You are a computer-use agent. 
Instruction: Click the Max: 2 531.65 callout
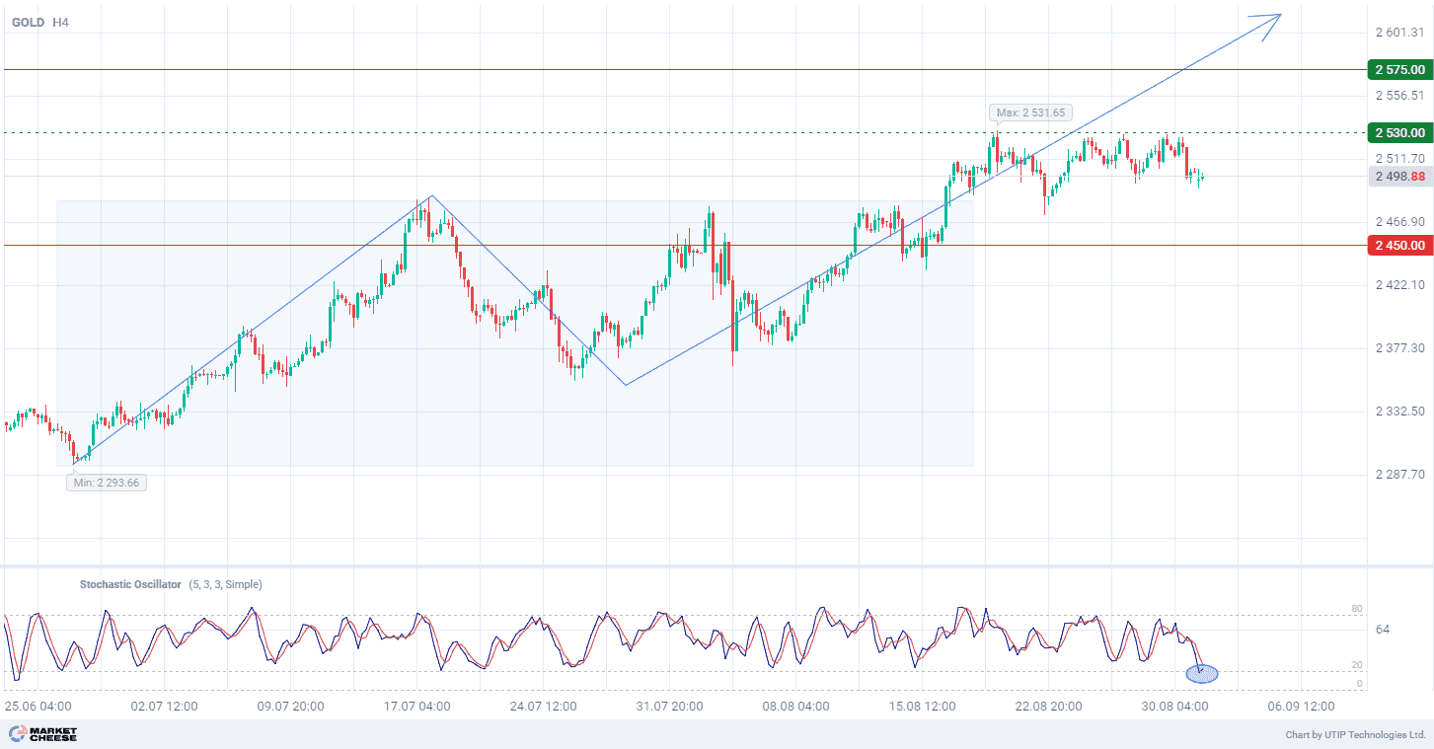coord(1030,112)
